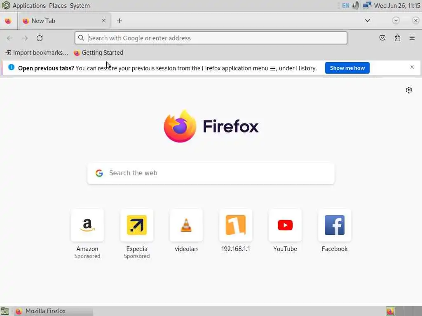Open the Extensions puzzle icon
Viewport: 422px width, 316px height.
397,38
